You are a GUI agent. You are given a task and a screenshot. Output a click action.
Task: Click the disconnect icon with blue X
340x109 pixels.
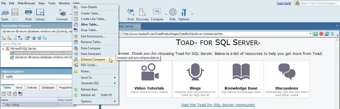pyautogui.click(x=20, y=38)
